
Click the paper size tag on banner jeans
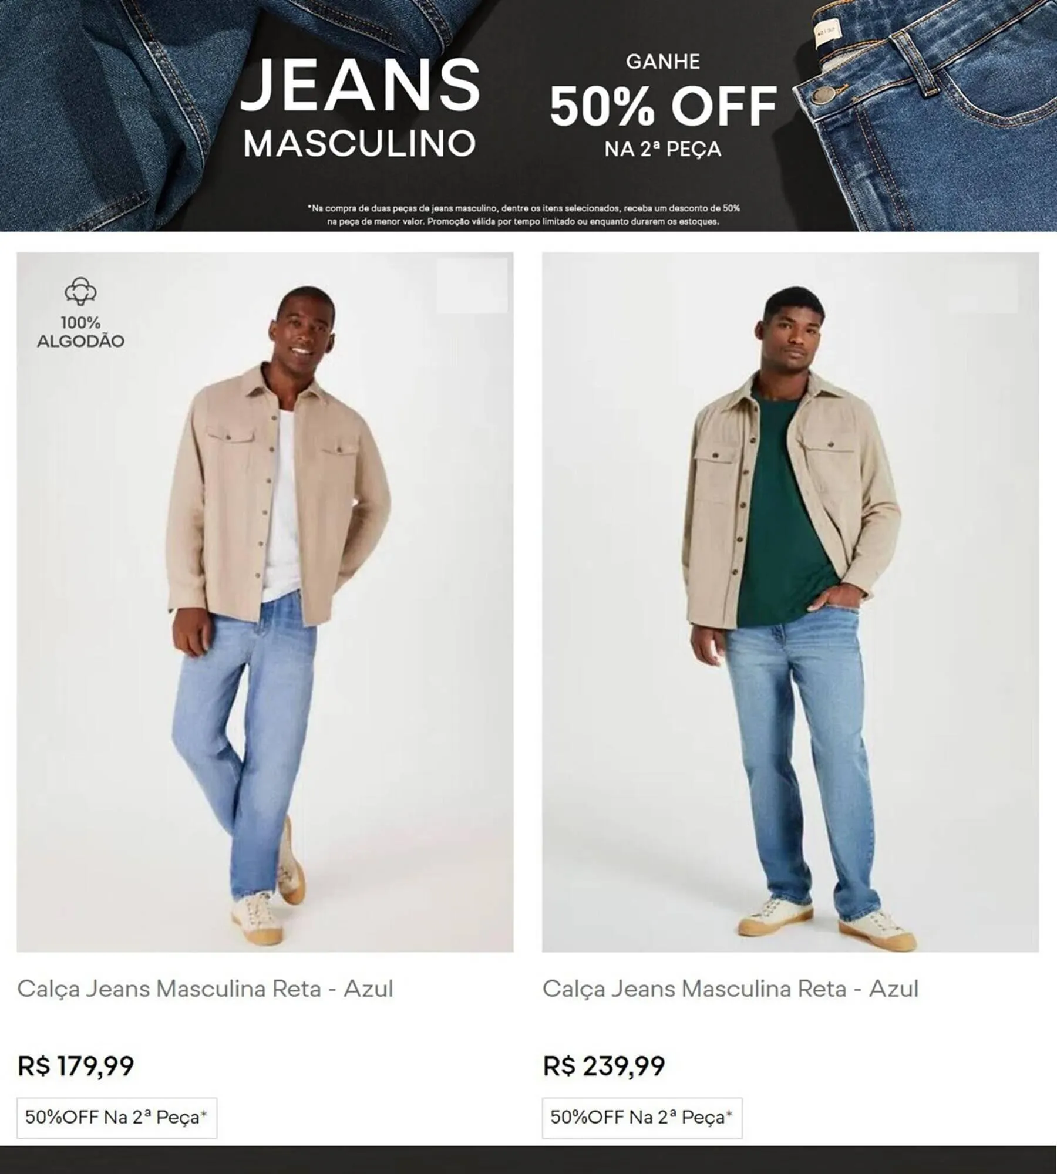pos(827,33)
